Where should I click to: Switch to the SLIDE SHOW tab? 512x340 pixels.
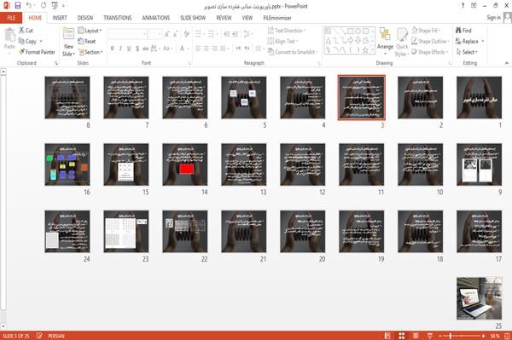(193, 18)
